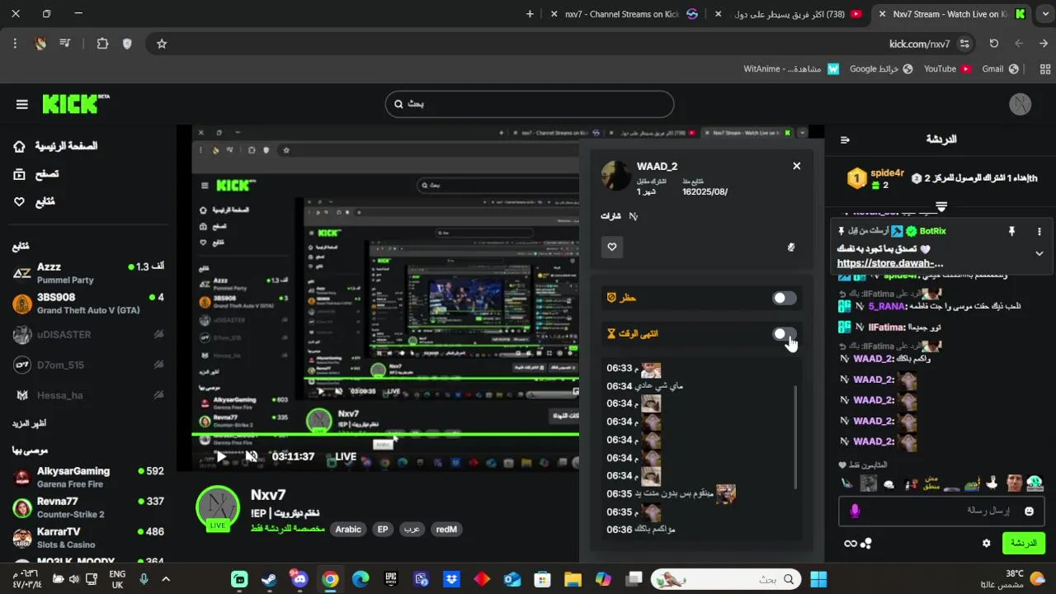This screenshot has height=594, width=1056.
Task: Click mute user icon on WAAD_2 card
Action: click(x=790, y=247)
